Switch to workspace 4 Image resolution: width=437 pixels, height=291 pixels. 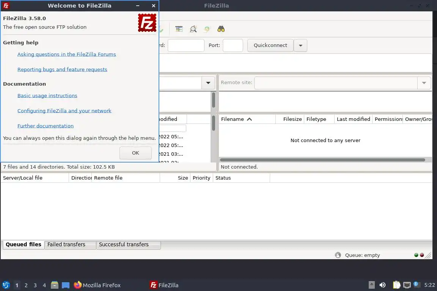44,285
